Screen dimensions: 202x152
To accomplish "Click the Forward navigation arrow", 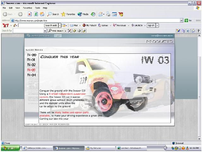I will click(20, 14).
